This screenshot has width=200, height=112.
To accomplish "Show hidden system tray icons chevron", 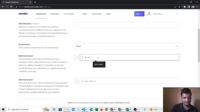I will [x=162, y=109].
